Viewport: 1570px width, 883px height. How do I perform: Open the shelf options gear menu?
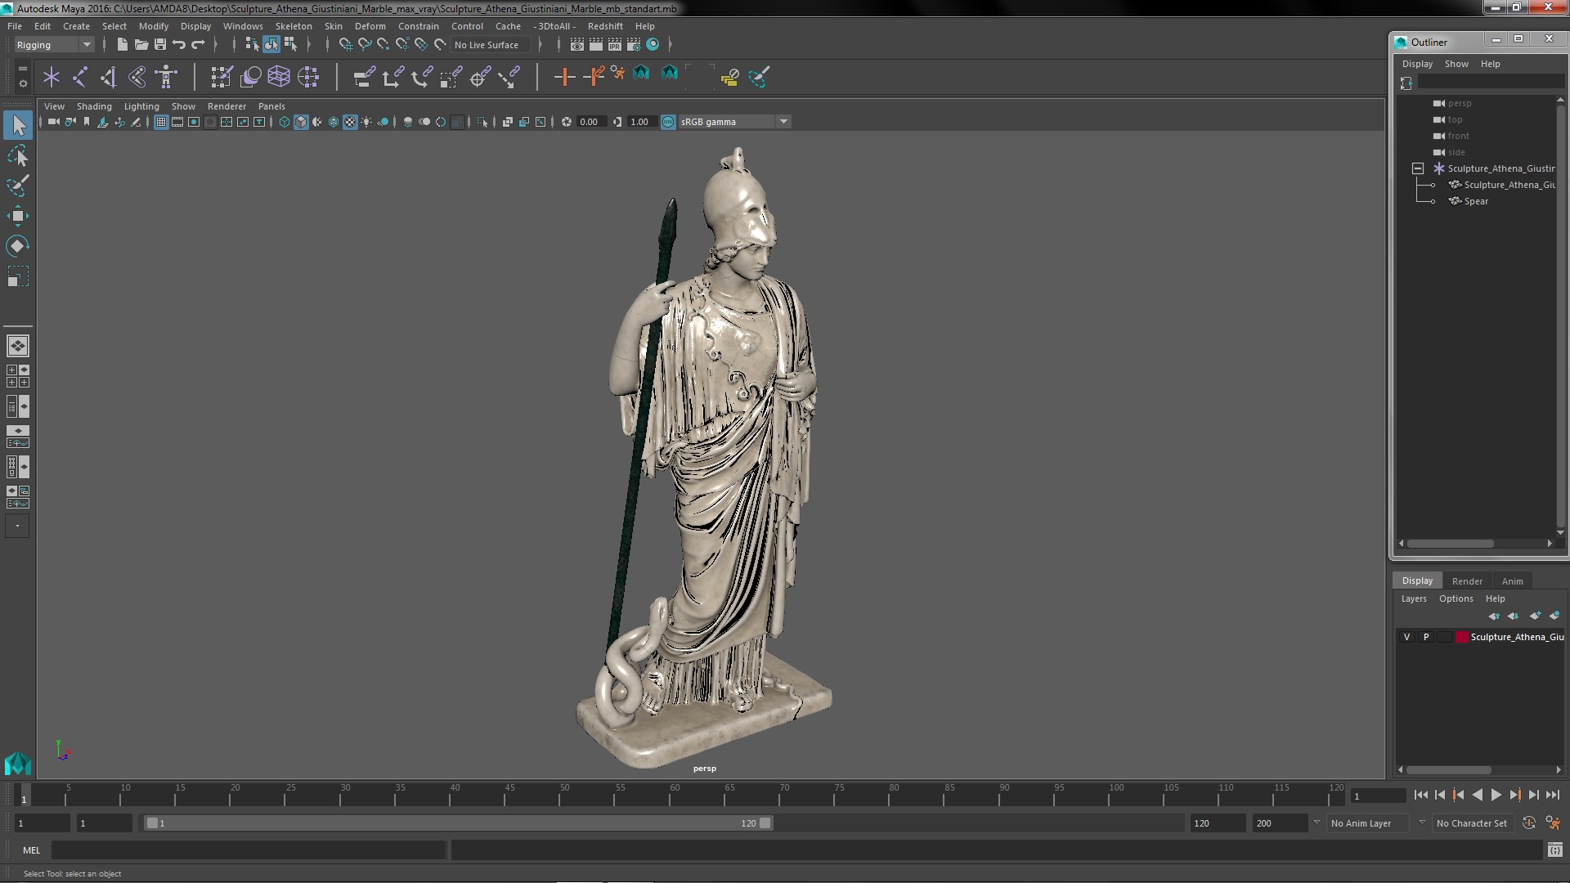23,83
